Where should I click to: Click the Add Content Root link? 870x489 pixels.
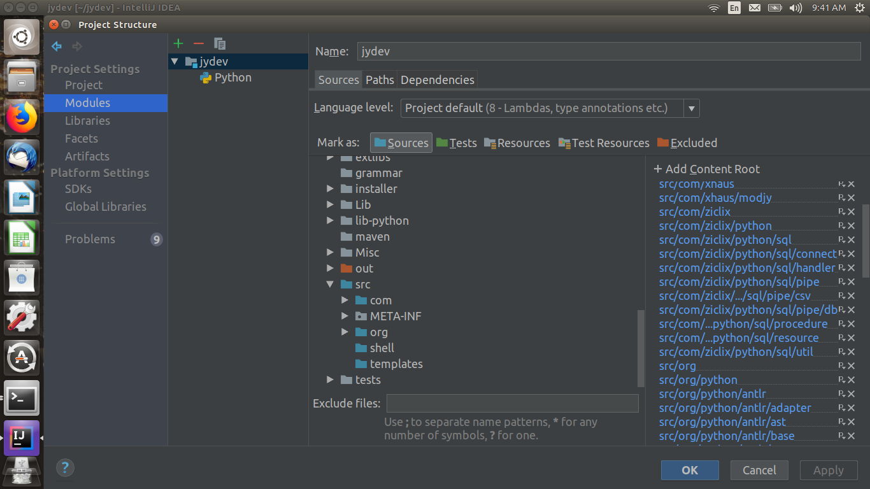point(706,169)
